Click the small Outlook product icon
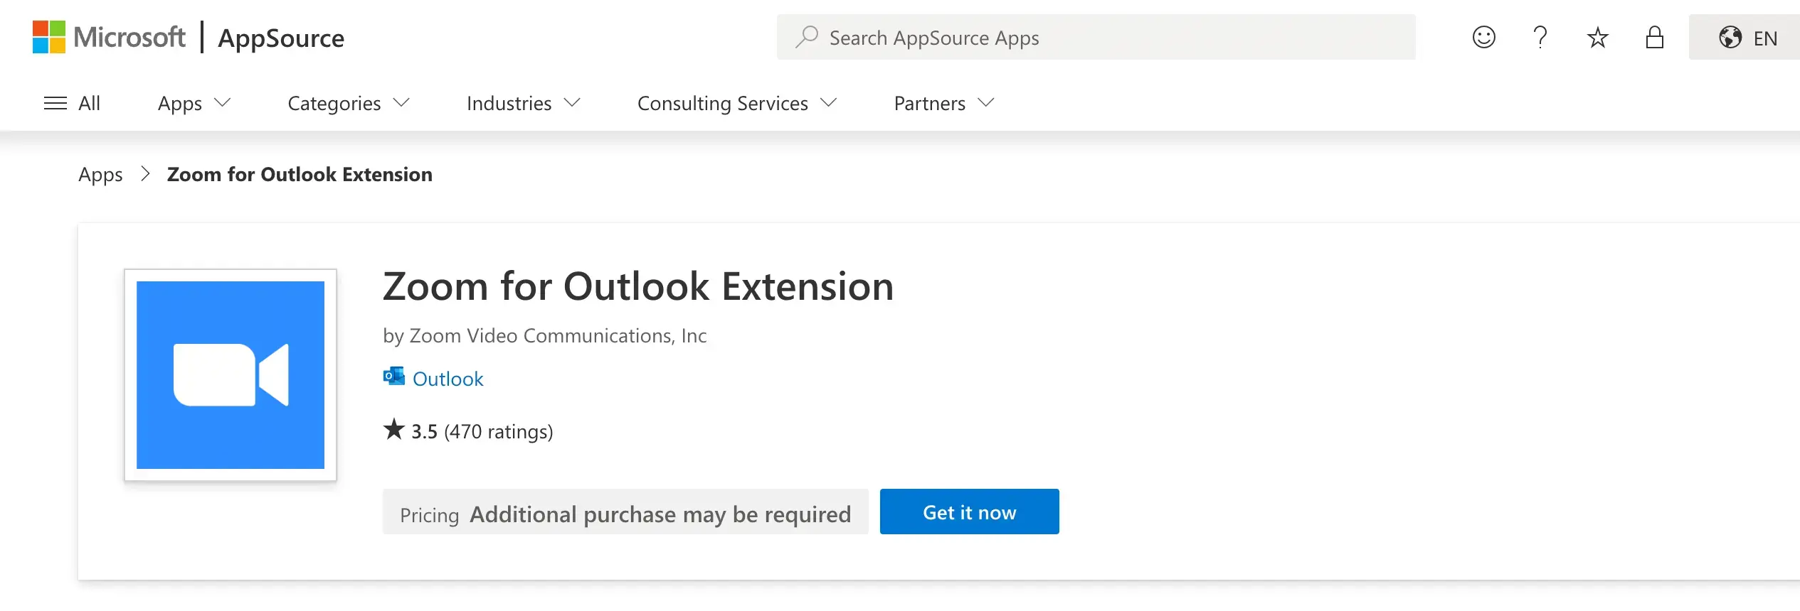 [x=393, y=377]
